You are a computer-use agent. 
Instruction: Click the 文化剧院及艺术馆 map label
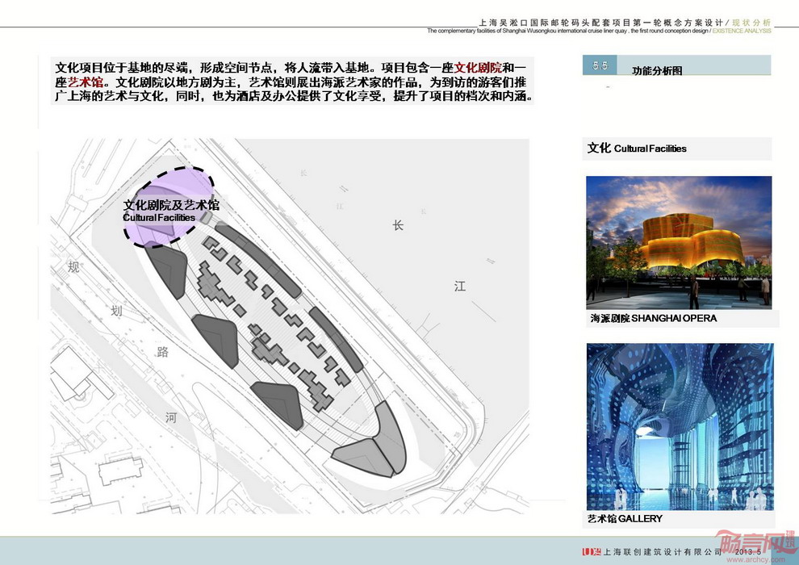[170, 206]
